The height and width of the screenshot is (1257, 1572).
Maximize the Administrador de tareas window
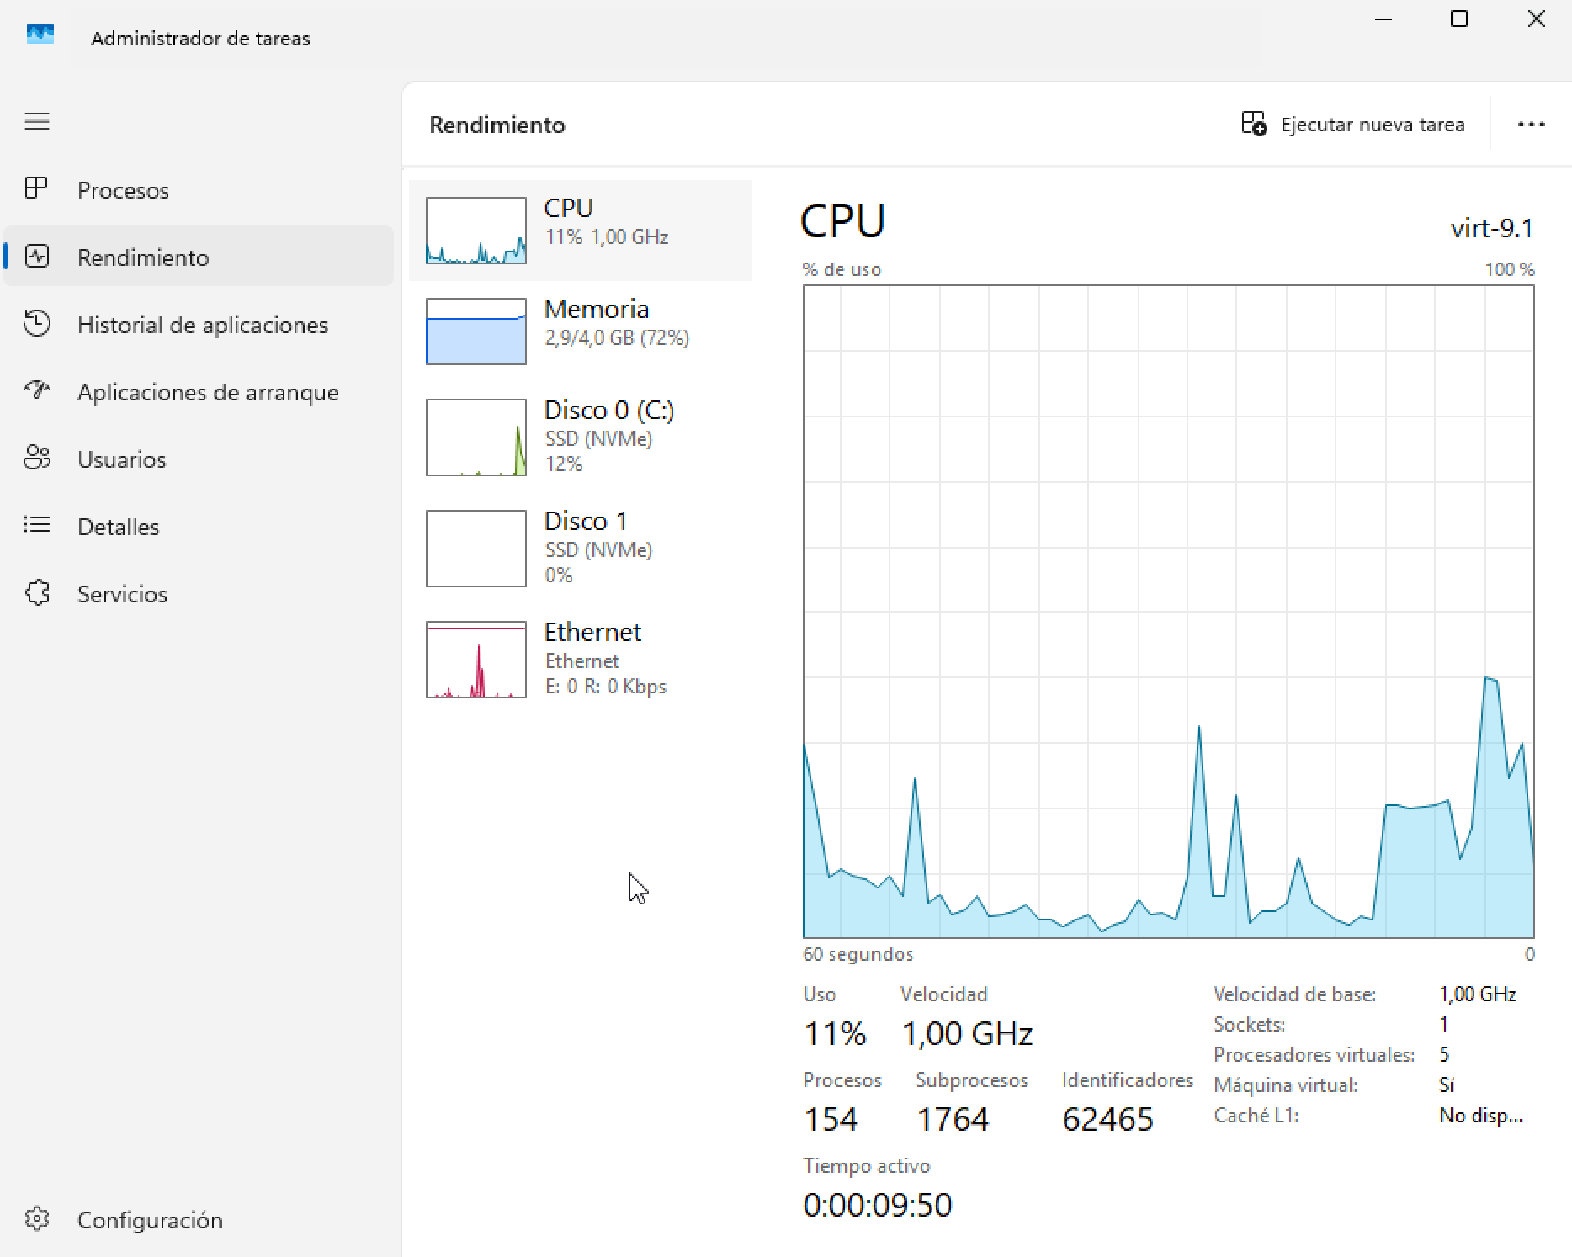tap(1459, 19)
